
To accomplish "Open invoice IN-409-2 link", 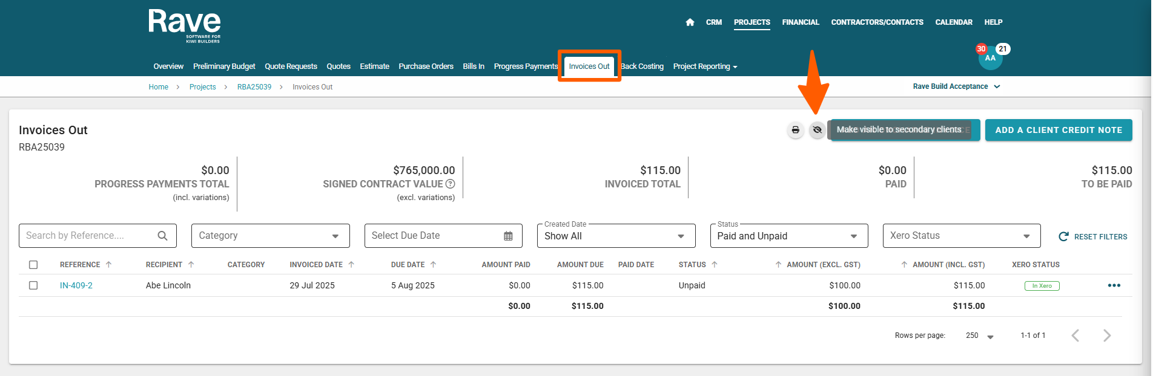I will point(76,285).
